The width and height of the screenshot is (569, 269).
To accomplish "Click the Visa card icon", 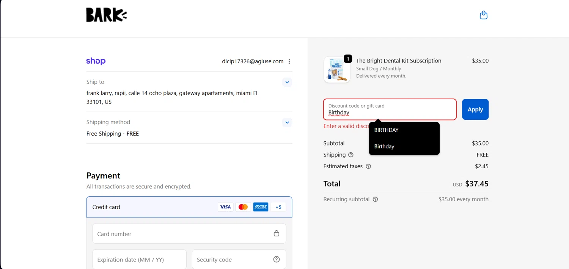I will click(x=226, y=207).
